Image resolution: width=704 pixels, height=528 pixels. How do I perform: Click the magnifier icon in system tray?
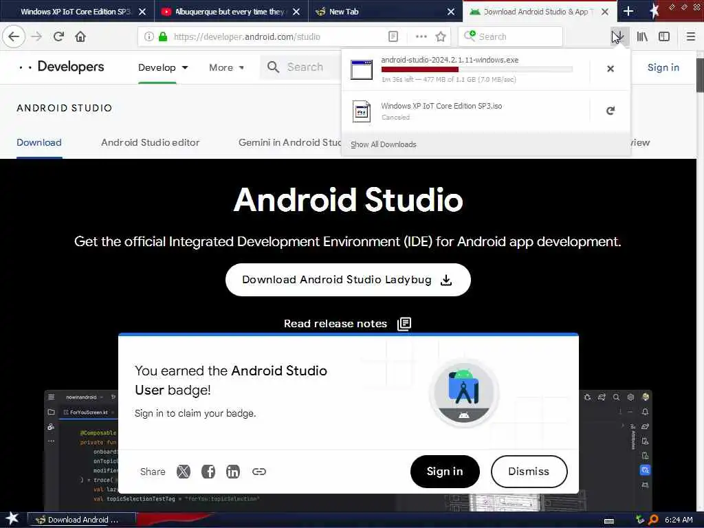[653, 520]
